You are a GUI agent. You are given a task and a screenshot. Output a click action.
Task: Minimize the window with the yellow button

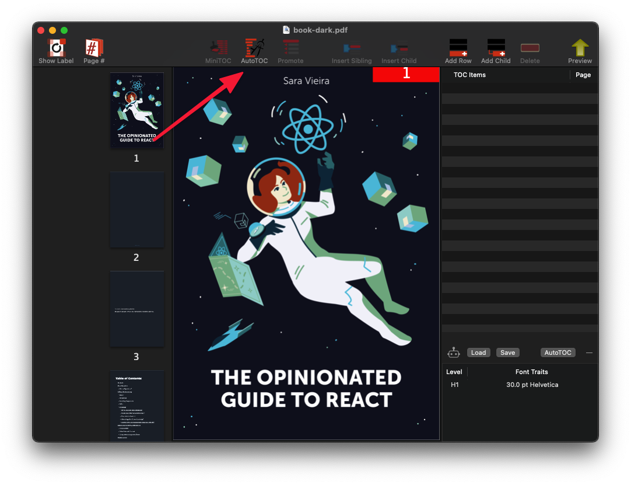[52, 30]
